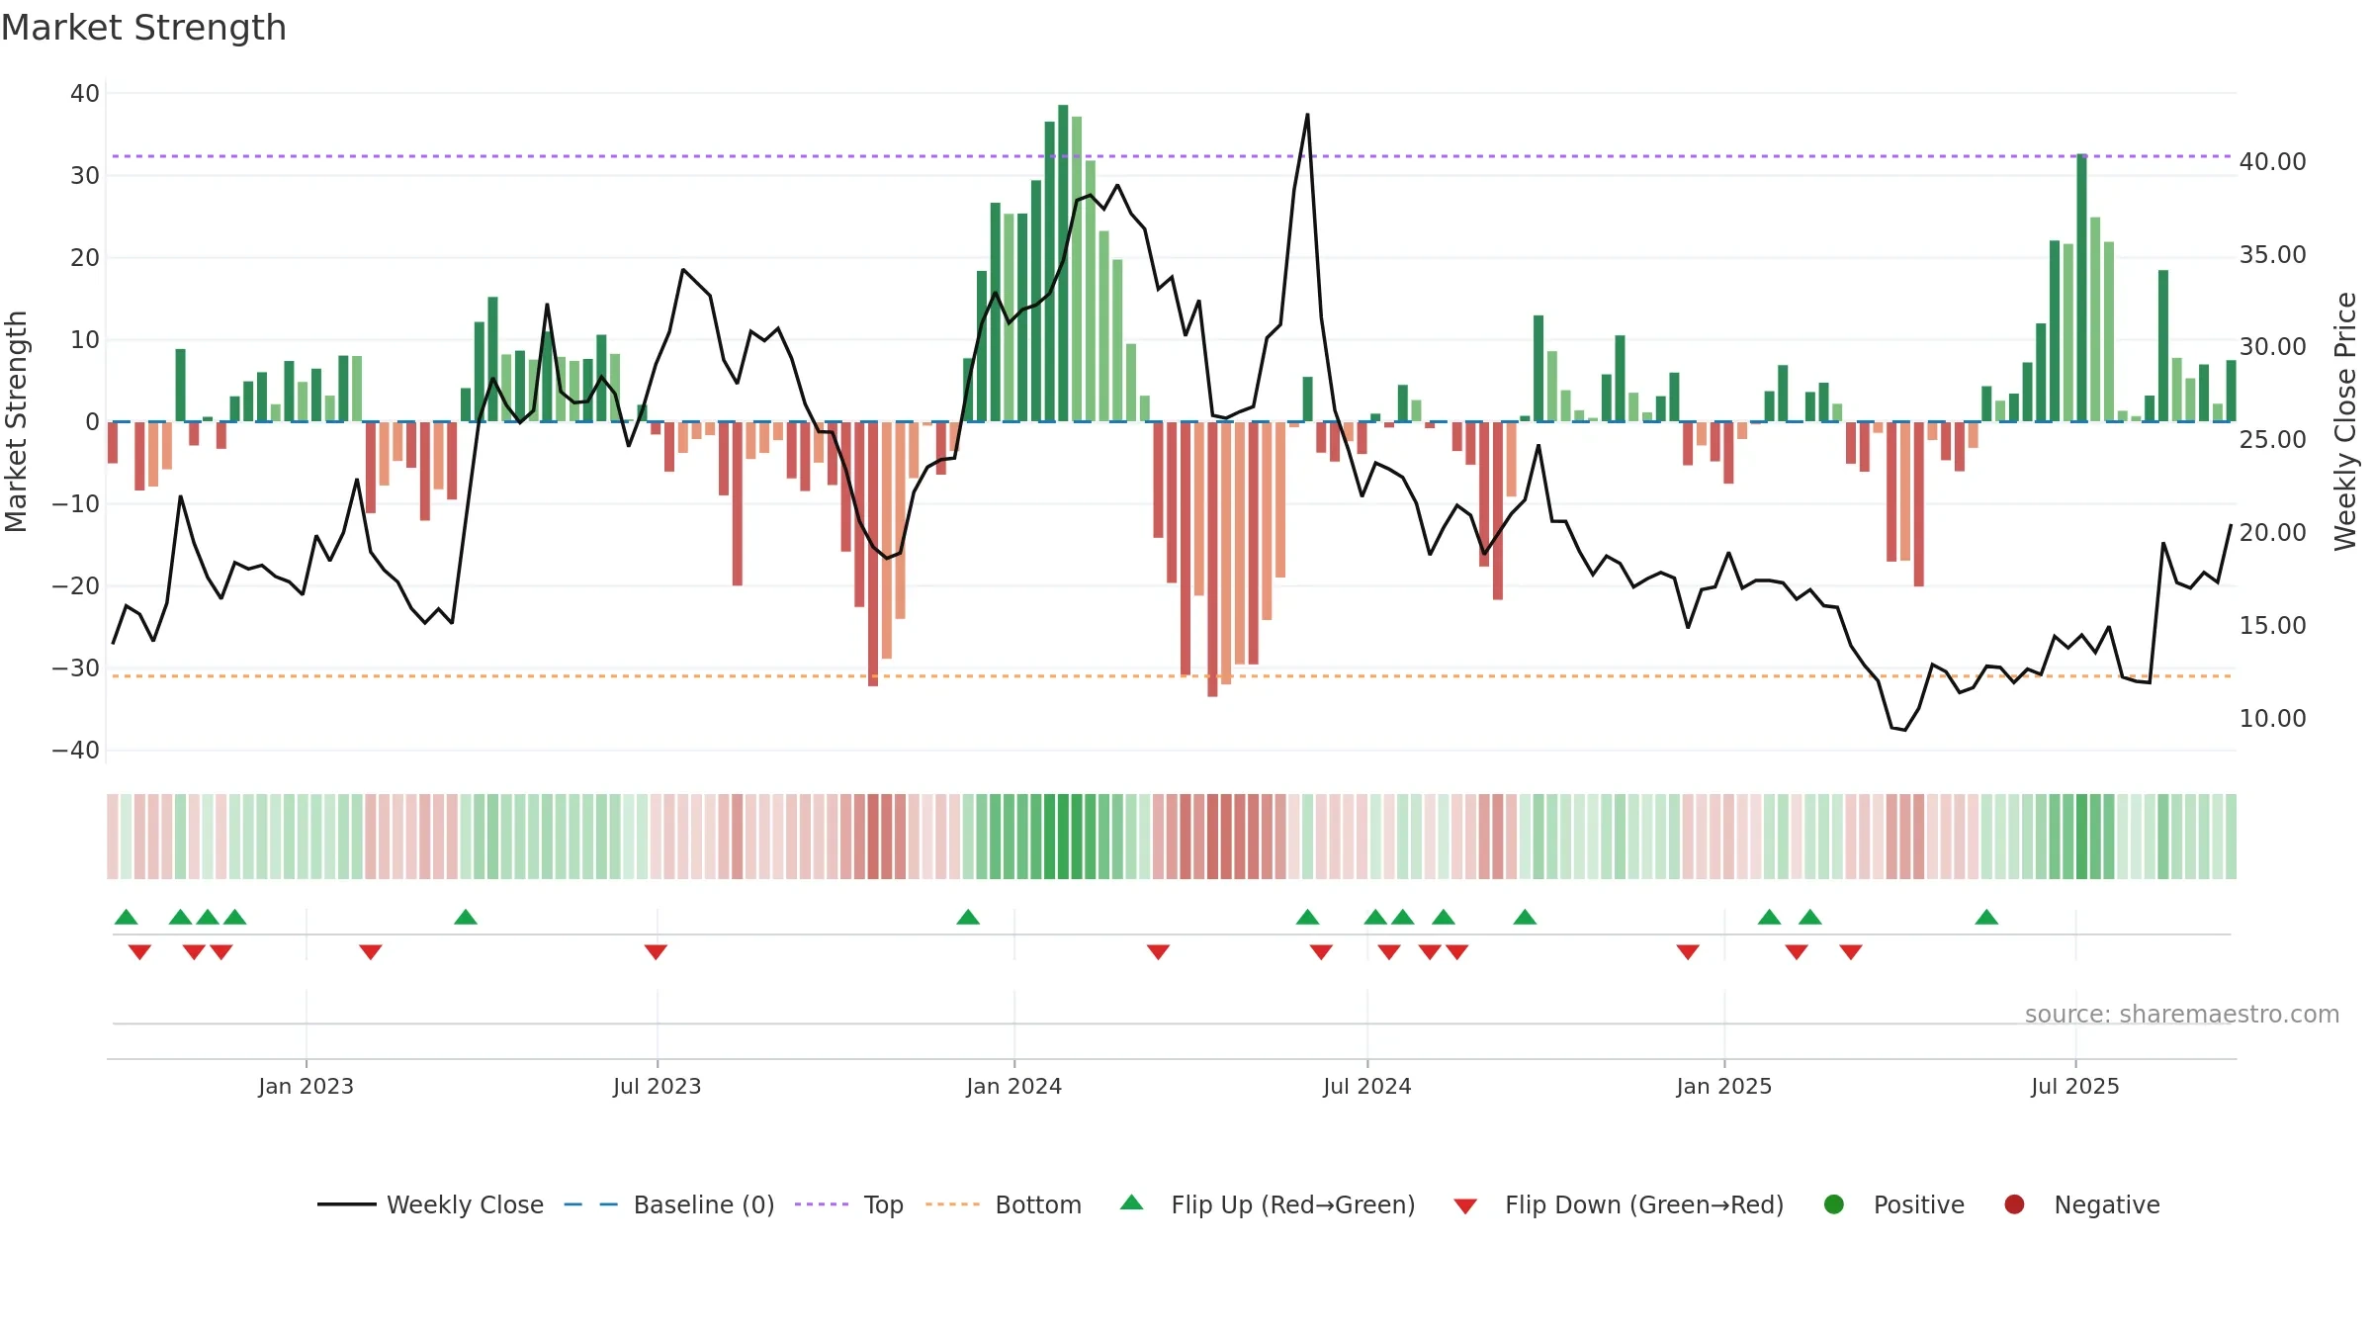Click the green Flip Up triangle legend icon
The width and height of the screenshot is (2373, 1335).
[x=1132, y=1203]
